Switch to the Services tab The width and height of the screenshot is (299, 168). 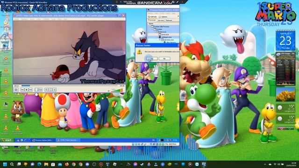161,20
